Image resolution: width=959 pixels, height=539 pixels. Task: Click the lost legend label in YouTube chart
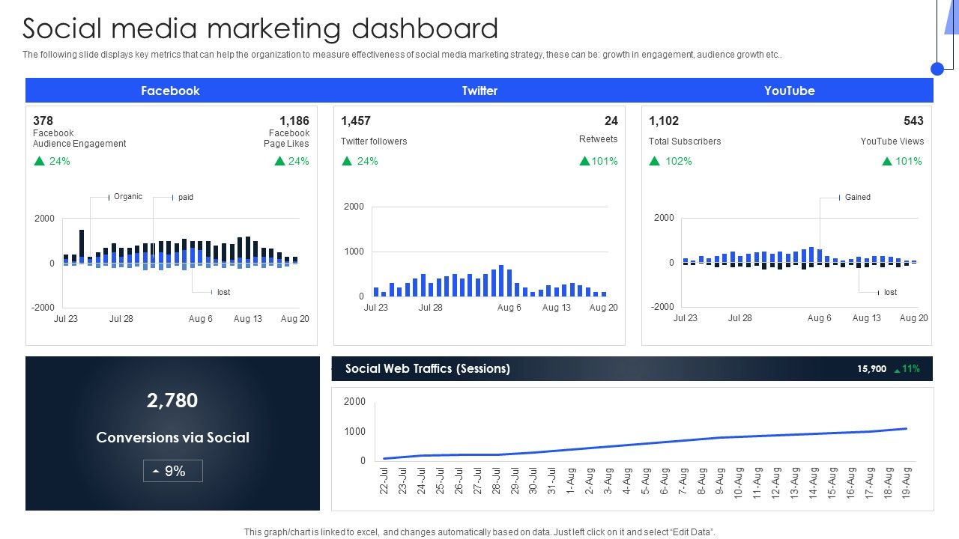coord(891,292)
